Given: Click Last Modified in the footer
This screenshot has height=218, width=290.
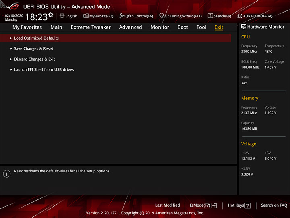Looking at the screenshot, I should 168,205.
